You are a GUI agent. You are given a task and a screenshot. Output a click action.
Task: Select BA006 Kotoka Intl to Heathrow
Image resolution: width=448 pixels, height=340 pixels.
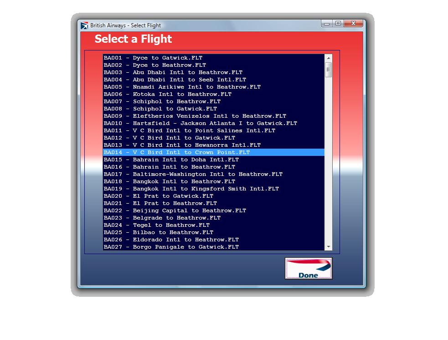[214, 95]
